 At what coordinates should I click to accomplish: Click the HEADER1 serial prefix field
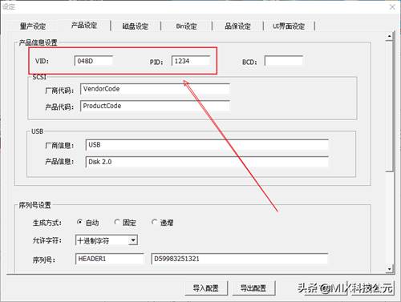point(110,259)
